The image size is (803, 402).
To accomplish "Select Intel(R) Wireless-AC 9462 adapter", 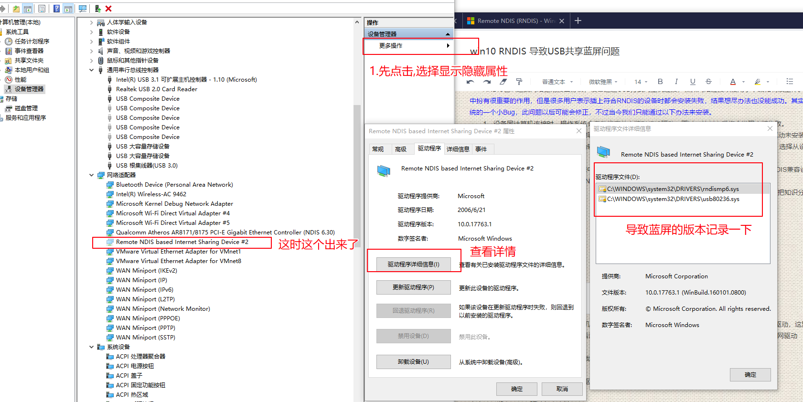I will [151, 194].
